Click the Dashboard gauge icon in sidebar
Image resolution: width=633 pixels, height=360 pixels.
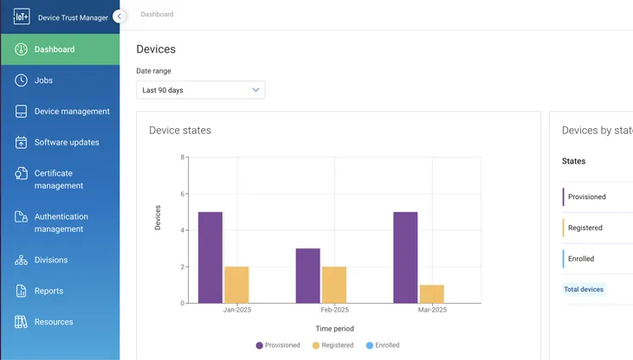coord(21,49)
